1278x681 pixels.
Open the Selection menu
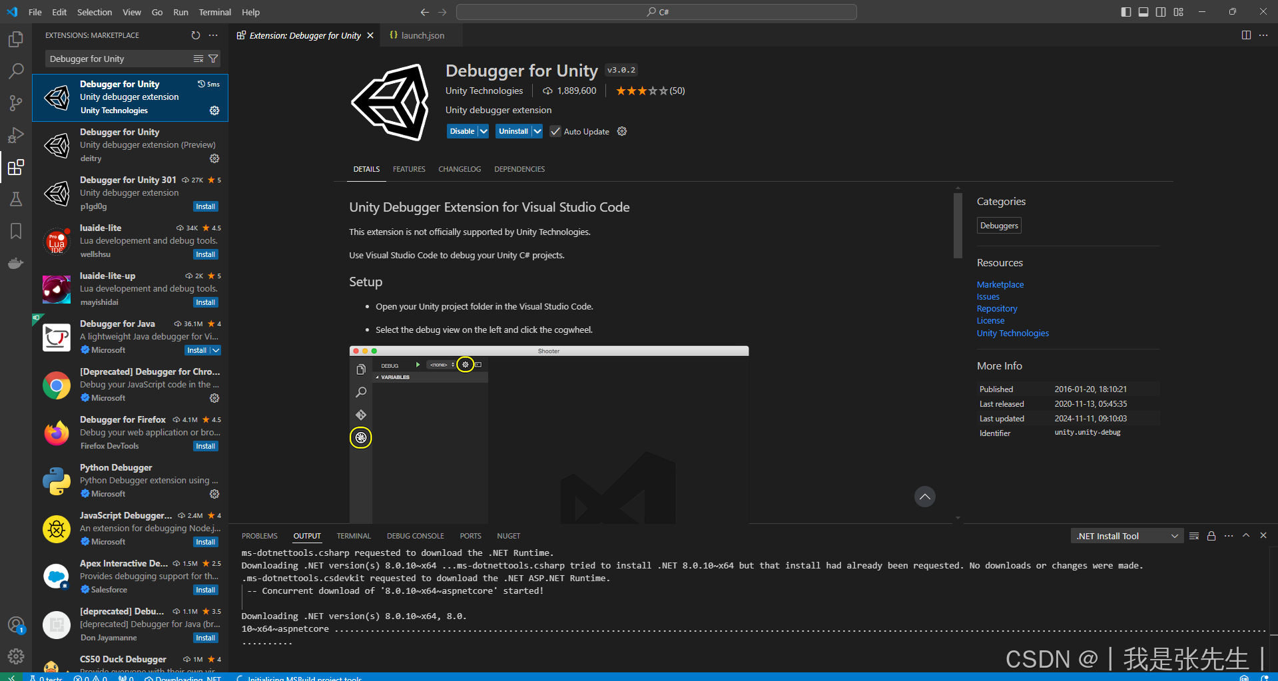95,12
